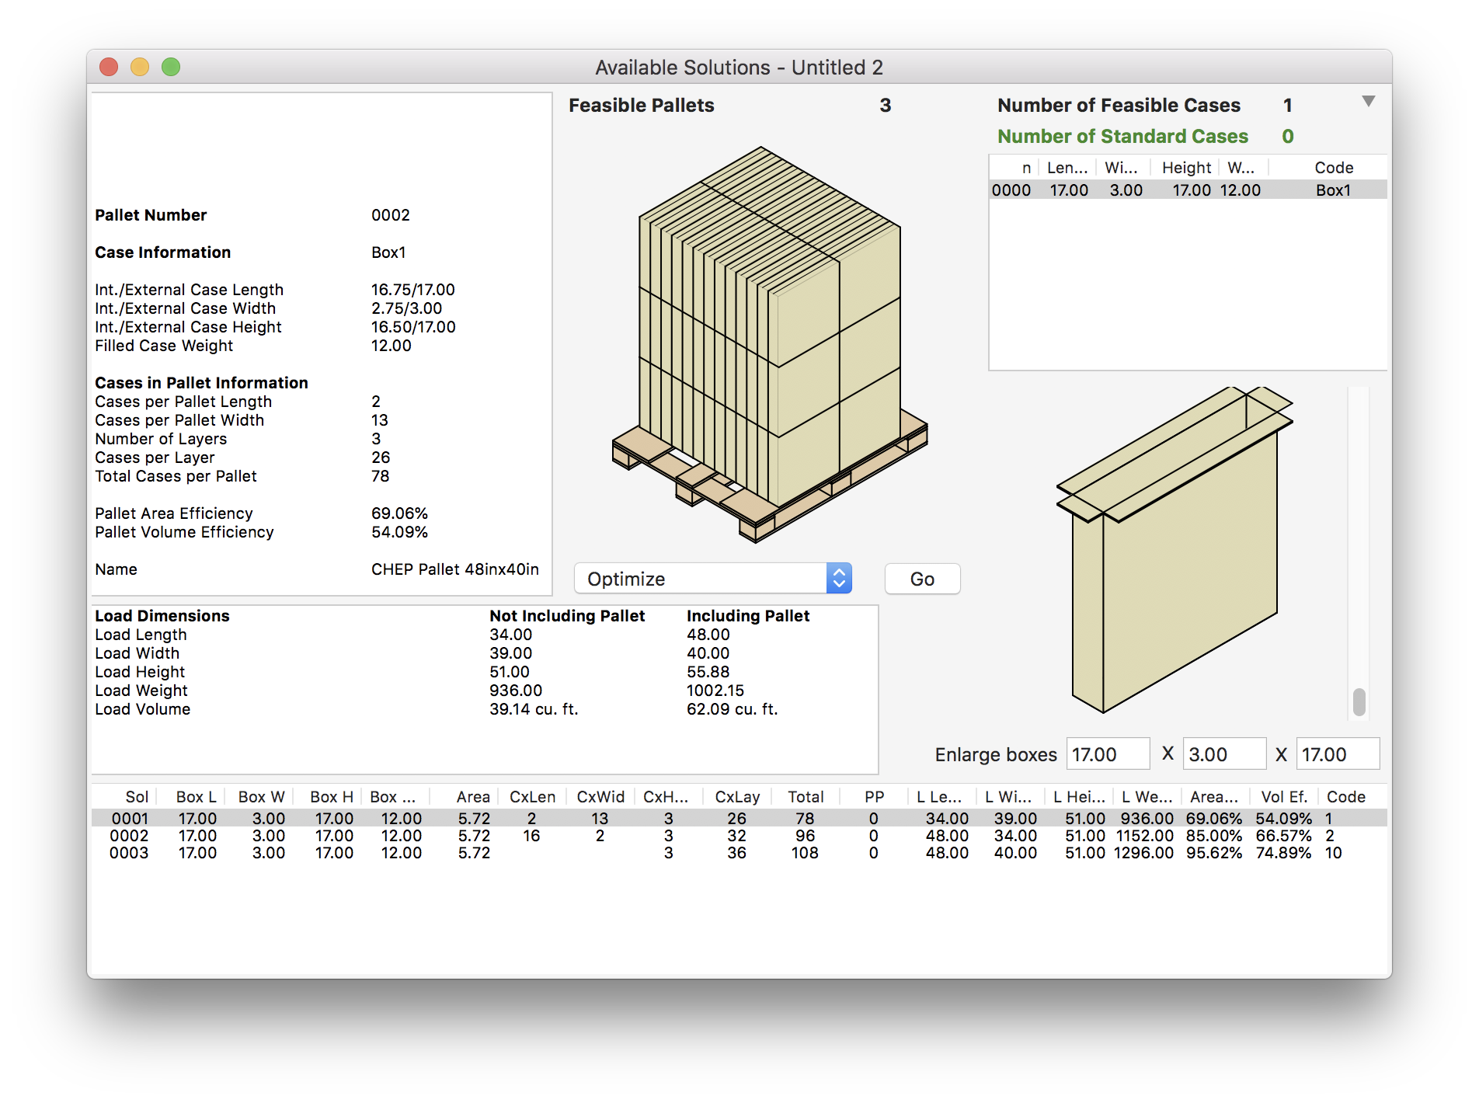Sort by the Total column header
The image size is (1479, 1103).
806,797
